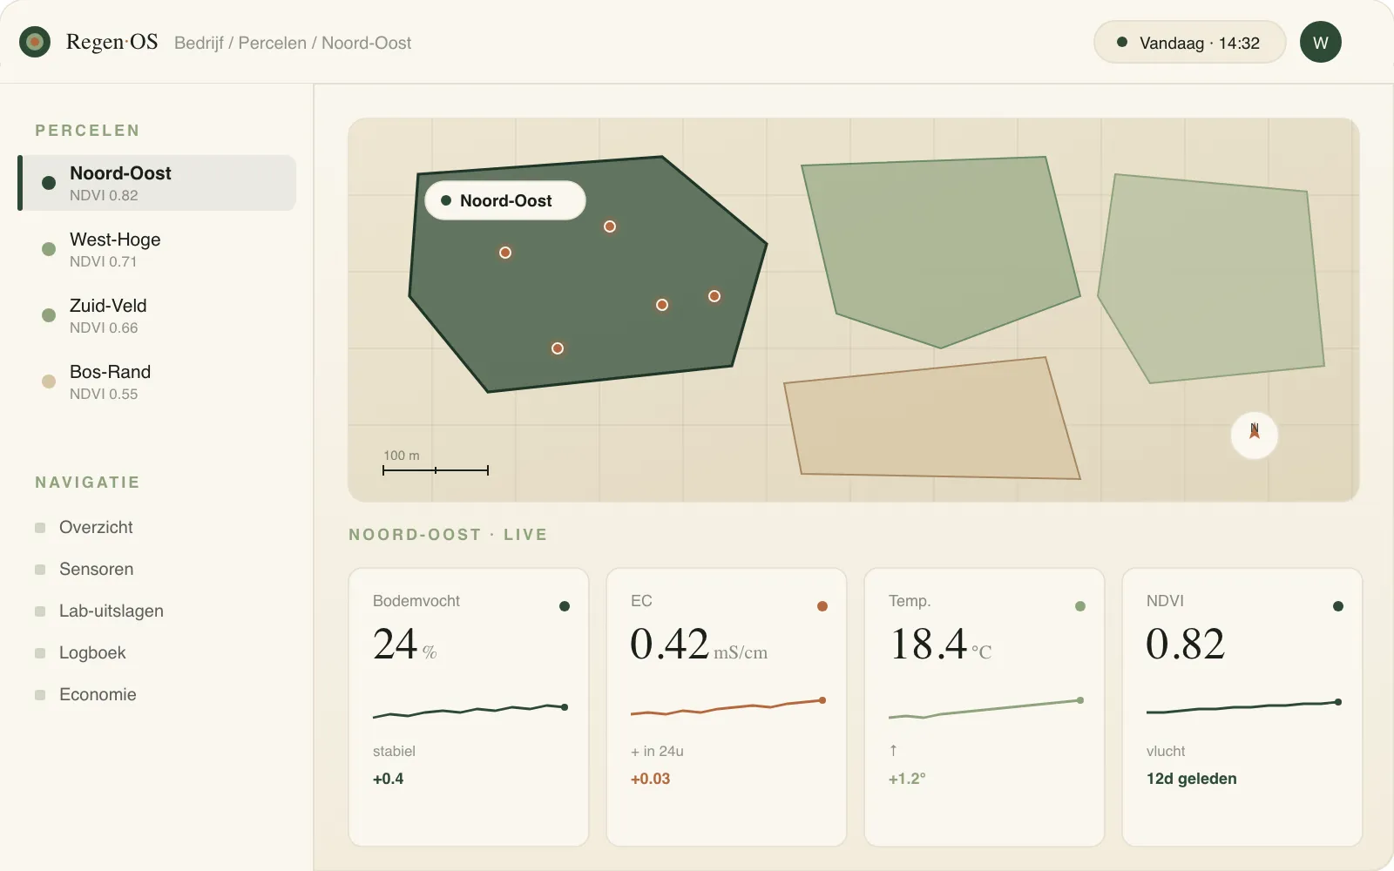This screenshot has height=871, width=1394.
Task: Click Noord-Oost in the breadcrumb
Action: click(366, 43)
